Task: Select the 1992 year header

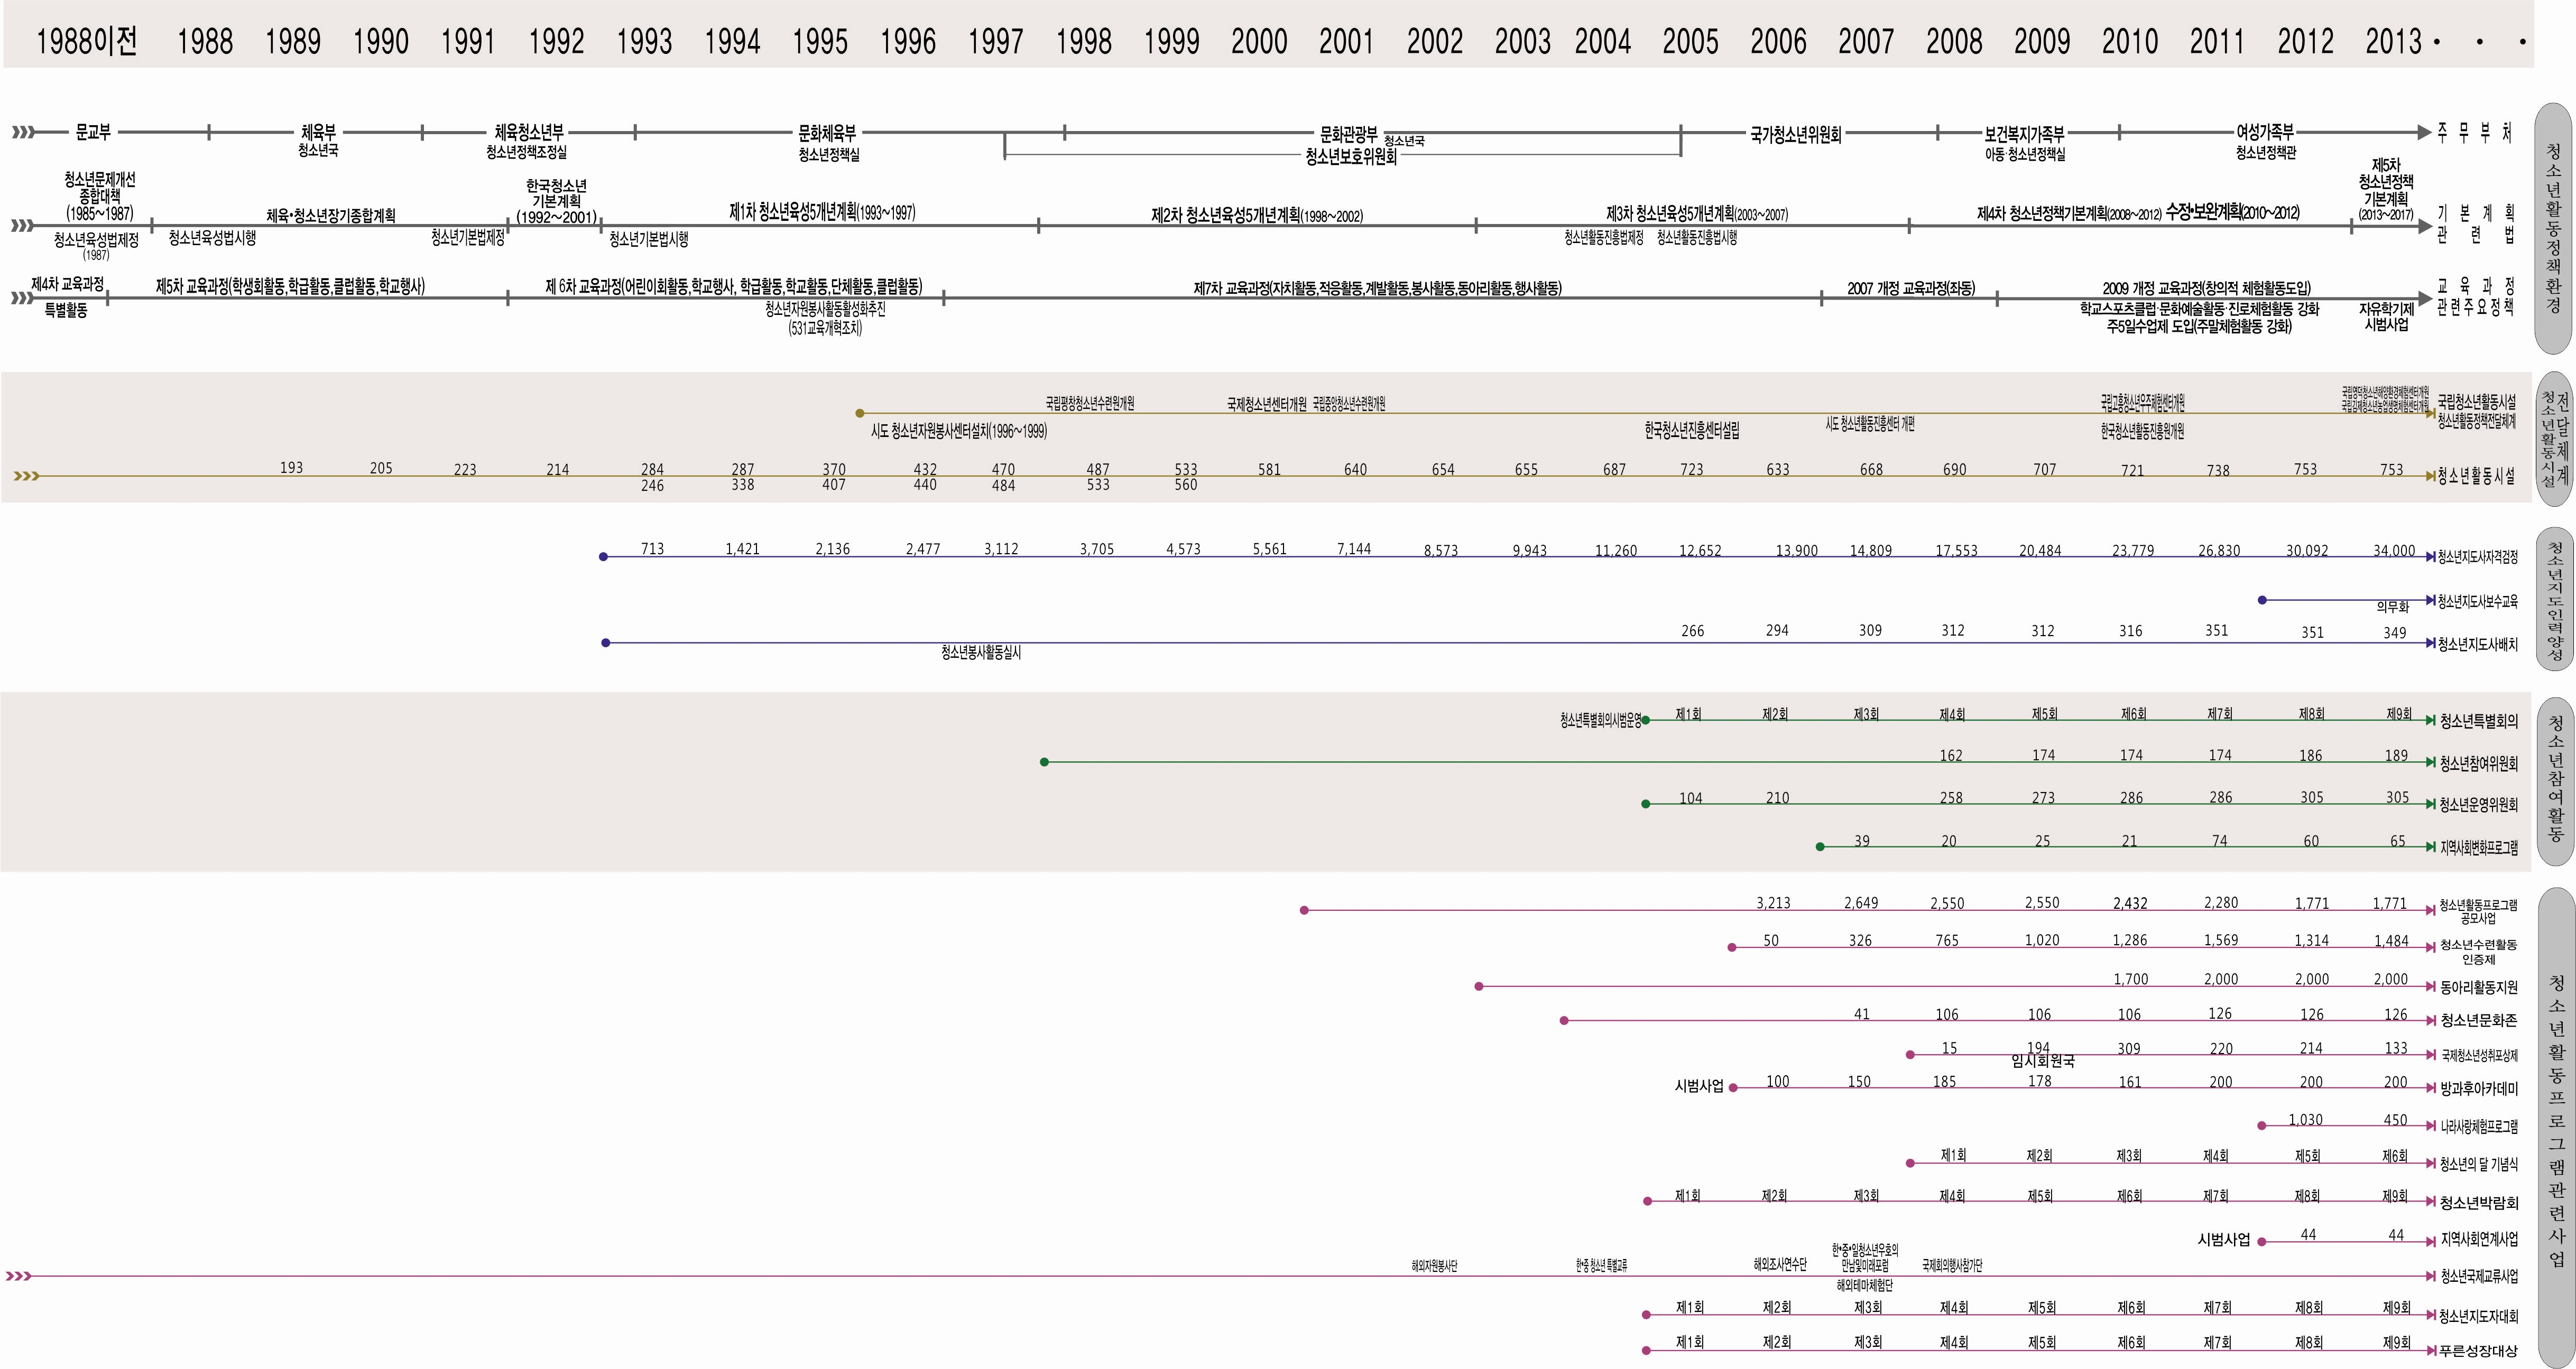Action: click(x=556, y=42)
